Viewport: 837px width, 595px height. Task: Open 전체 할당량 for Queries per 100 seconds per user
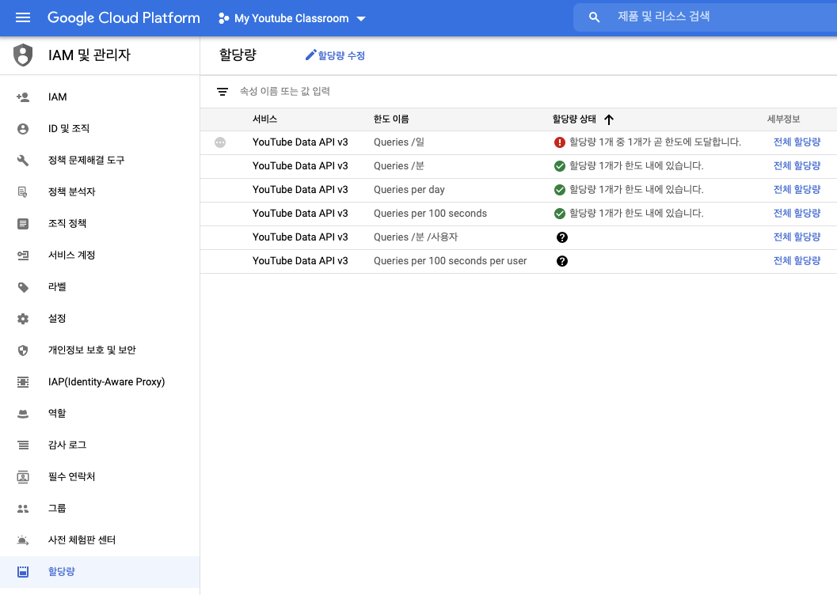(x=797, y=261)
